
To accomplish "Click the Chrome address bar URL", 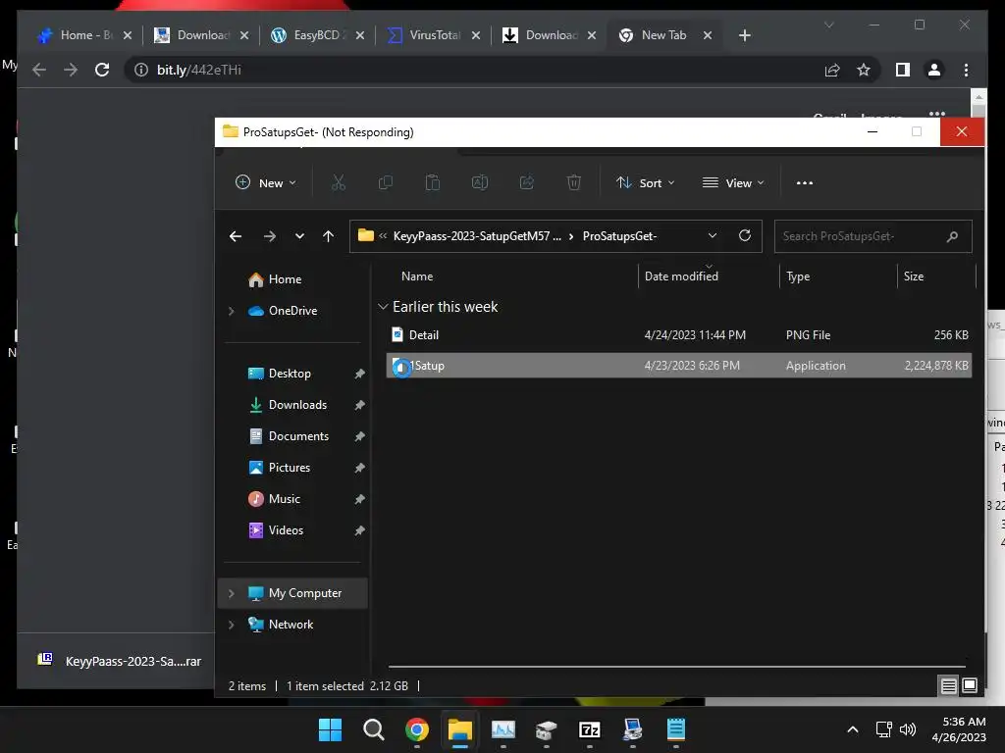I will click(x=198, y=70).
